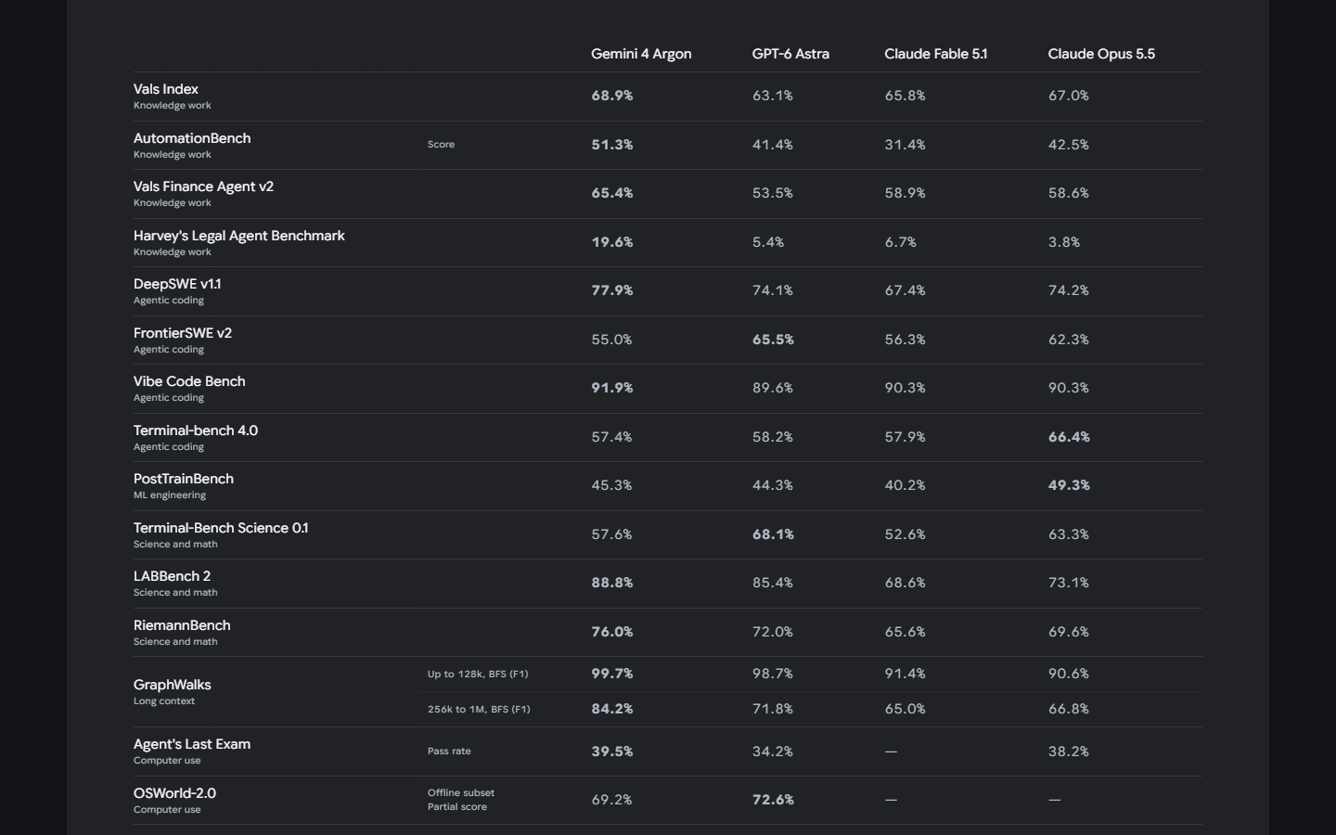Select the Terminal-Bench Science 0.1 label
1336x835 pixels.
221,528
